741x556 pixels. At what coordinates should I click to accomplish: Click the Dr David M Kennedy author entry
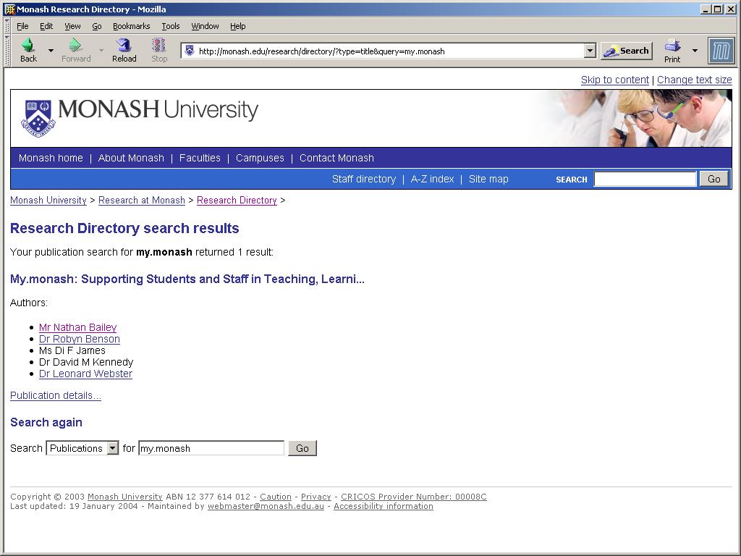click(86, 362)
